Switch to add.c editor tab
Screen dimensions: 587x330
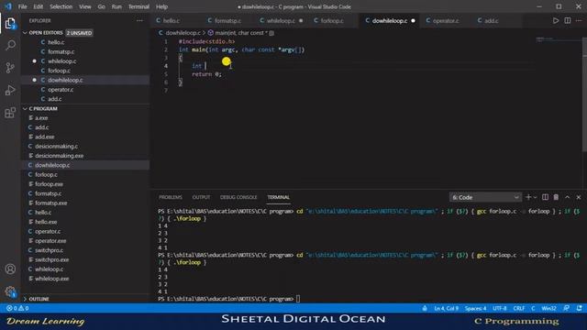tap(492, 20)
